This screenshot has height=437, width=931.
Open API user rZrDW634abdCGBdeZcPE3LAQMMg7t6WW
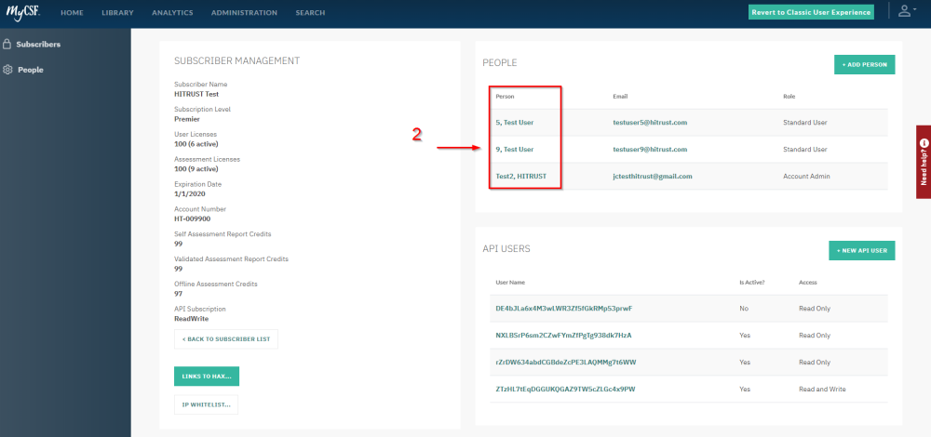point(566,362)
